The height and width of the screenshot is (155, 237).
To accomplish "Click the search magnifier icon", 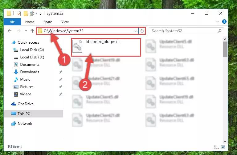I will 219,31.
